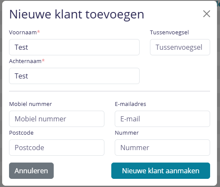This screenshot has height=187, width=220.
Task: Click the Nummer label above its field
Action: click(127, 133)
